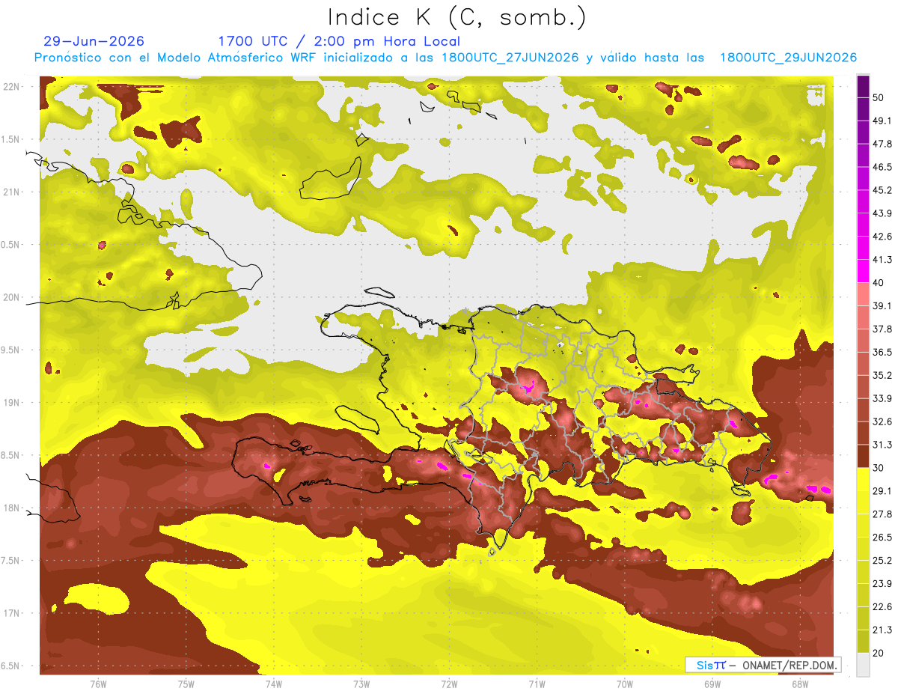Click the magenta colorbar segment between 40 and 41.3
This screenshot has height=694, width=898.
863,271
